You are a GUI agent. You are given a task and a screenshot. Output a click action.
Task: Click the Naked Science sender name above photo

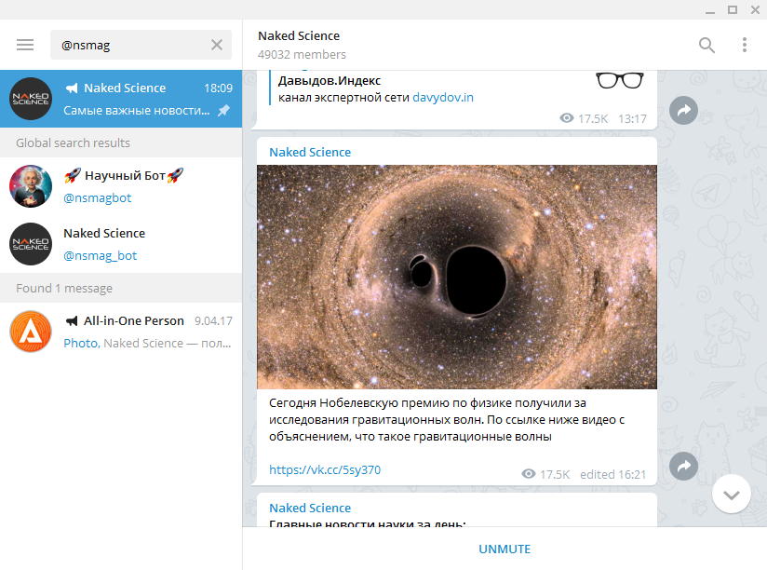pyautogui.click(x=310, y=152)
